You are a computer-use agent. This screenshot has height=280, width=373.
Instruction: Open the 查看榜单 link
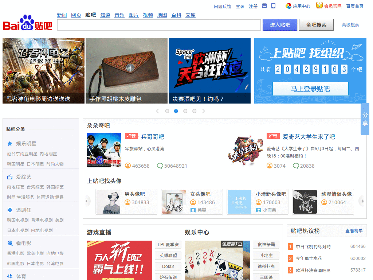tap(354, 231)
